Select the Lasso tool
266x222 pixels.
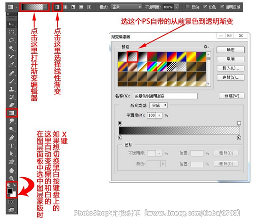[x=12, y=40]
